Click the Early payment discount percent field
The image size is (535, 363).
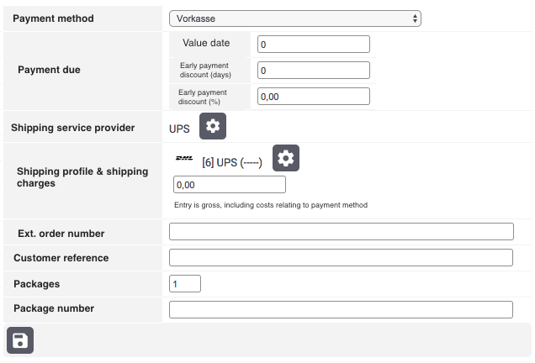(314, 96)
